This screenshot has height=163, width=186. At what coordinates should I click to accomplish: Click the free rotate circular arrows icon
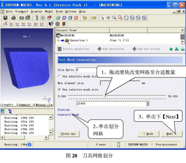(x=126, y=18)
